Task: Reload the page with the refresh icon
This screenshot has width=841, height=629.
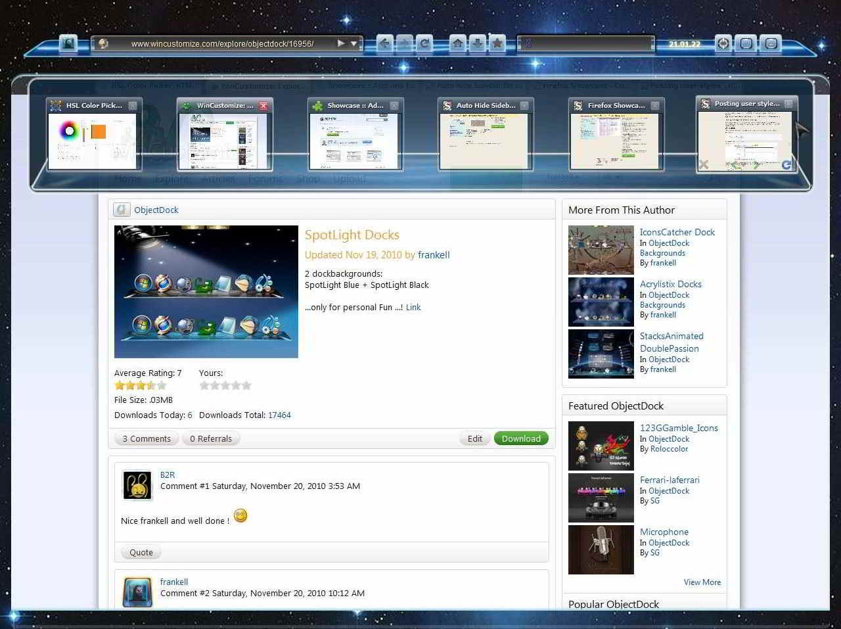Action: click(x=425, y=43)
